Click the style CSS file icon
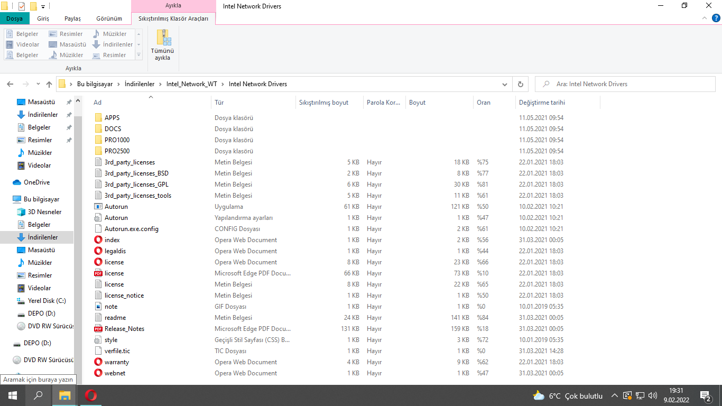Viewport: 722px width, 406px height. (x=98, y=340)
